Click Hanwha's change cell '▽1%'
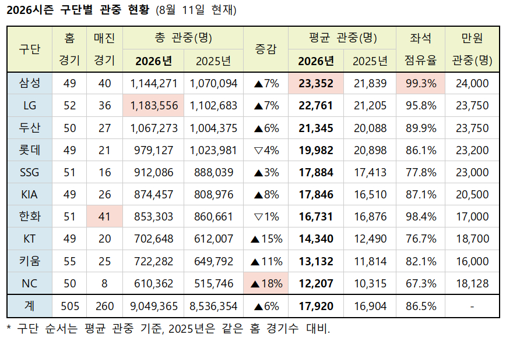The image size is (506, 338). coord(266,216)
